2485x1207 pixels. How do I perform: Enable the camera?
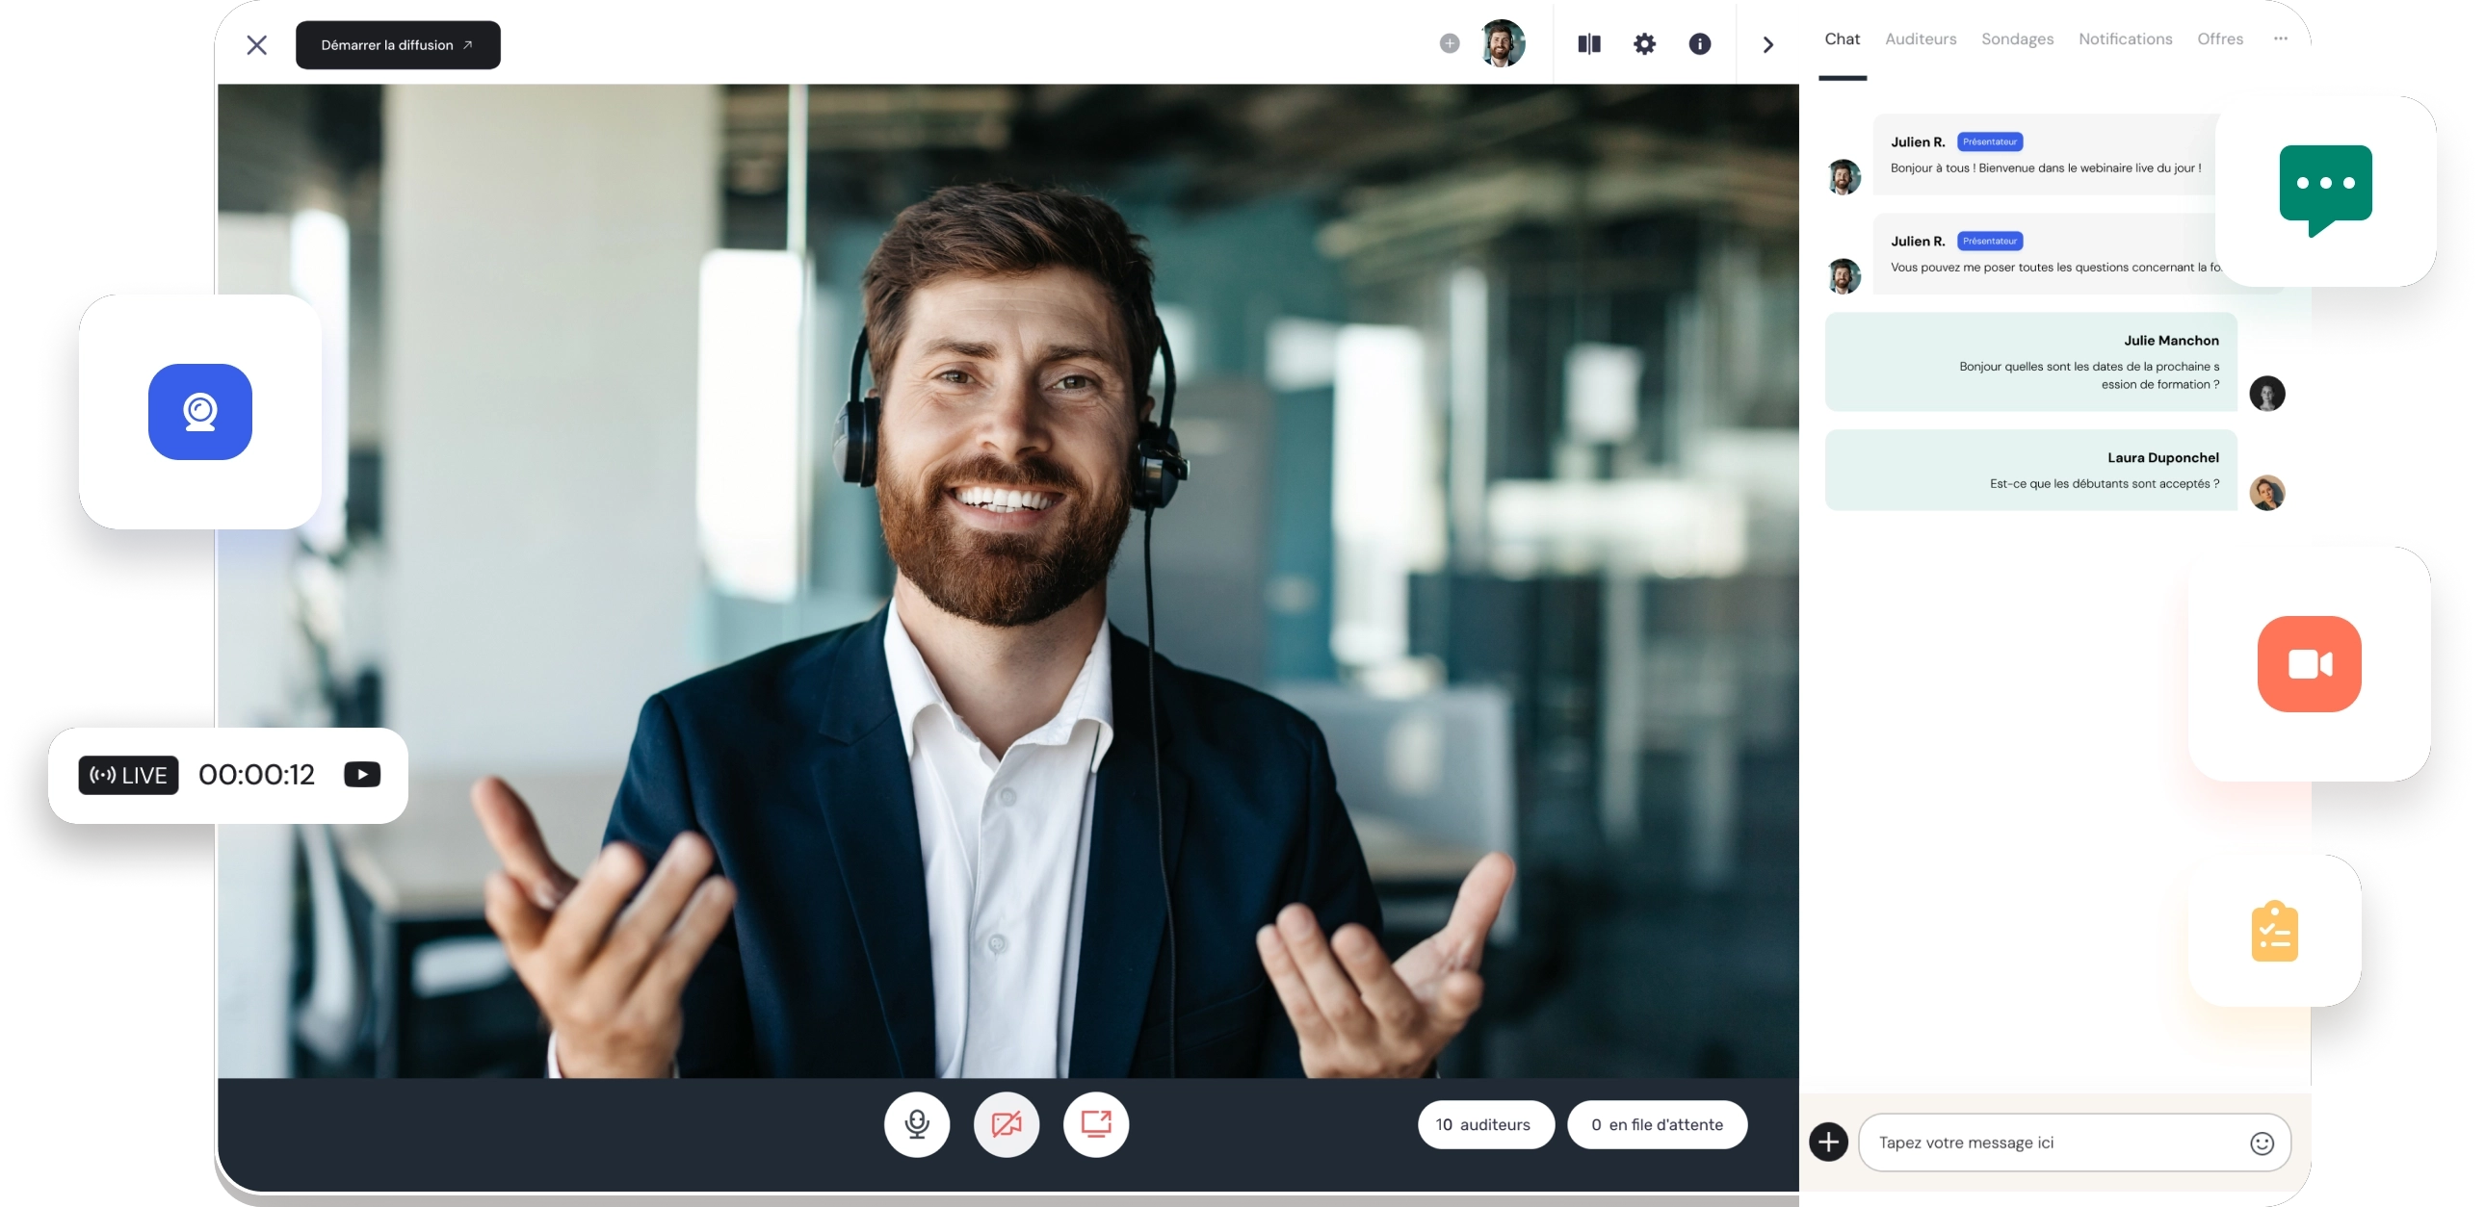coord(1007,1123)
